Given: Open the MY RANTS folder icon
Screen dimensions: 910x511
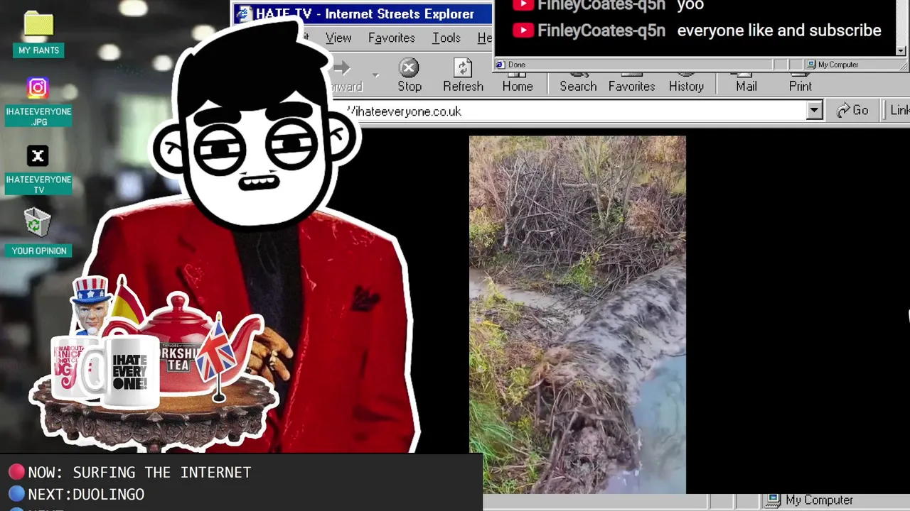Looking at the screenshot, I should [38, 26].
